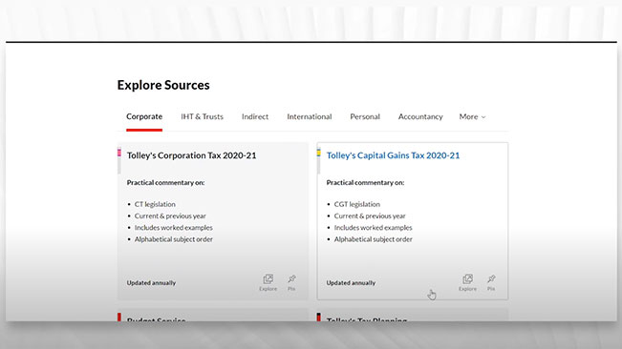This screenshot has width=622, height=349.
Task: Click 'Includes worked examples' in Corporation Tax card
Action: 173,228
